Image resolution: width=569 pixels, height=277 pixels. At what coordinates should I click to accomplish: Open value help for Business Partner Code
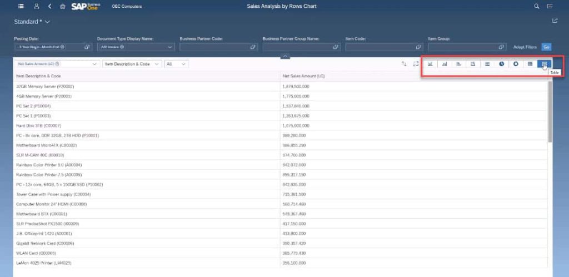click(x=253, y=47)
